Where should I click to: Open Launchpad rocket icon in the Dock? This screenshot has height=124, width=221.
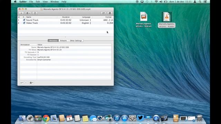pos(30,118)
